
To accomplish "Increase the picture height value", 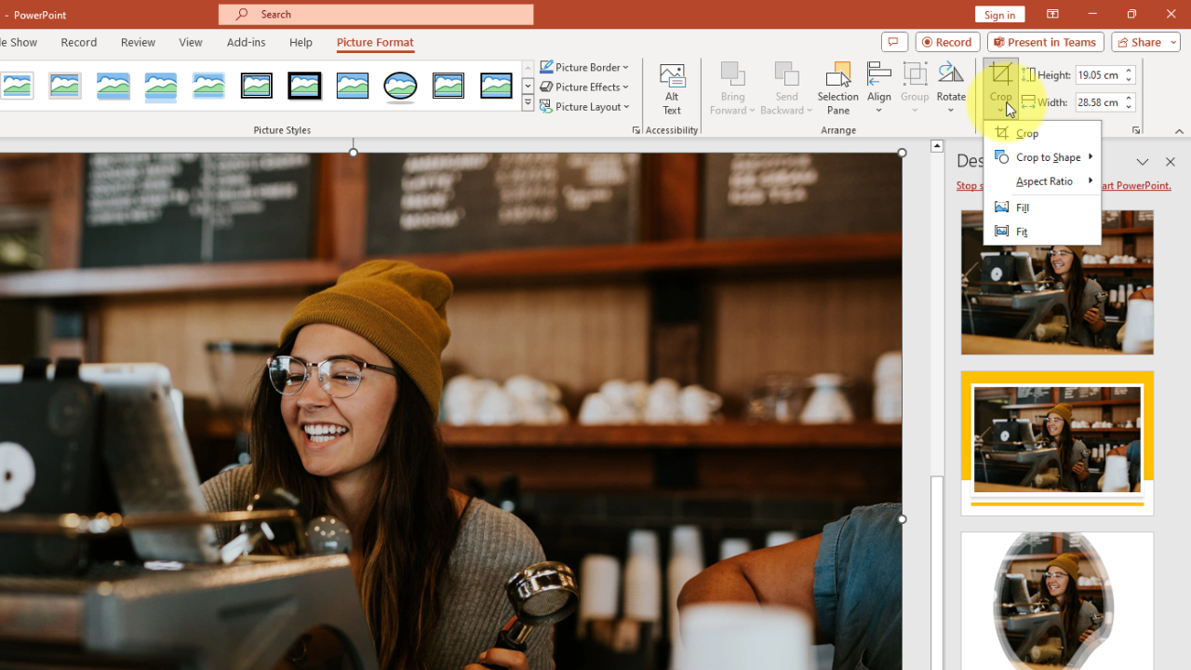I will pyautogui.click(x=1129, y=71).
